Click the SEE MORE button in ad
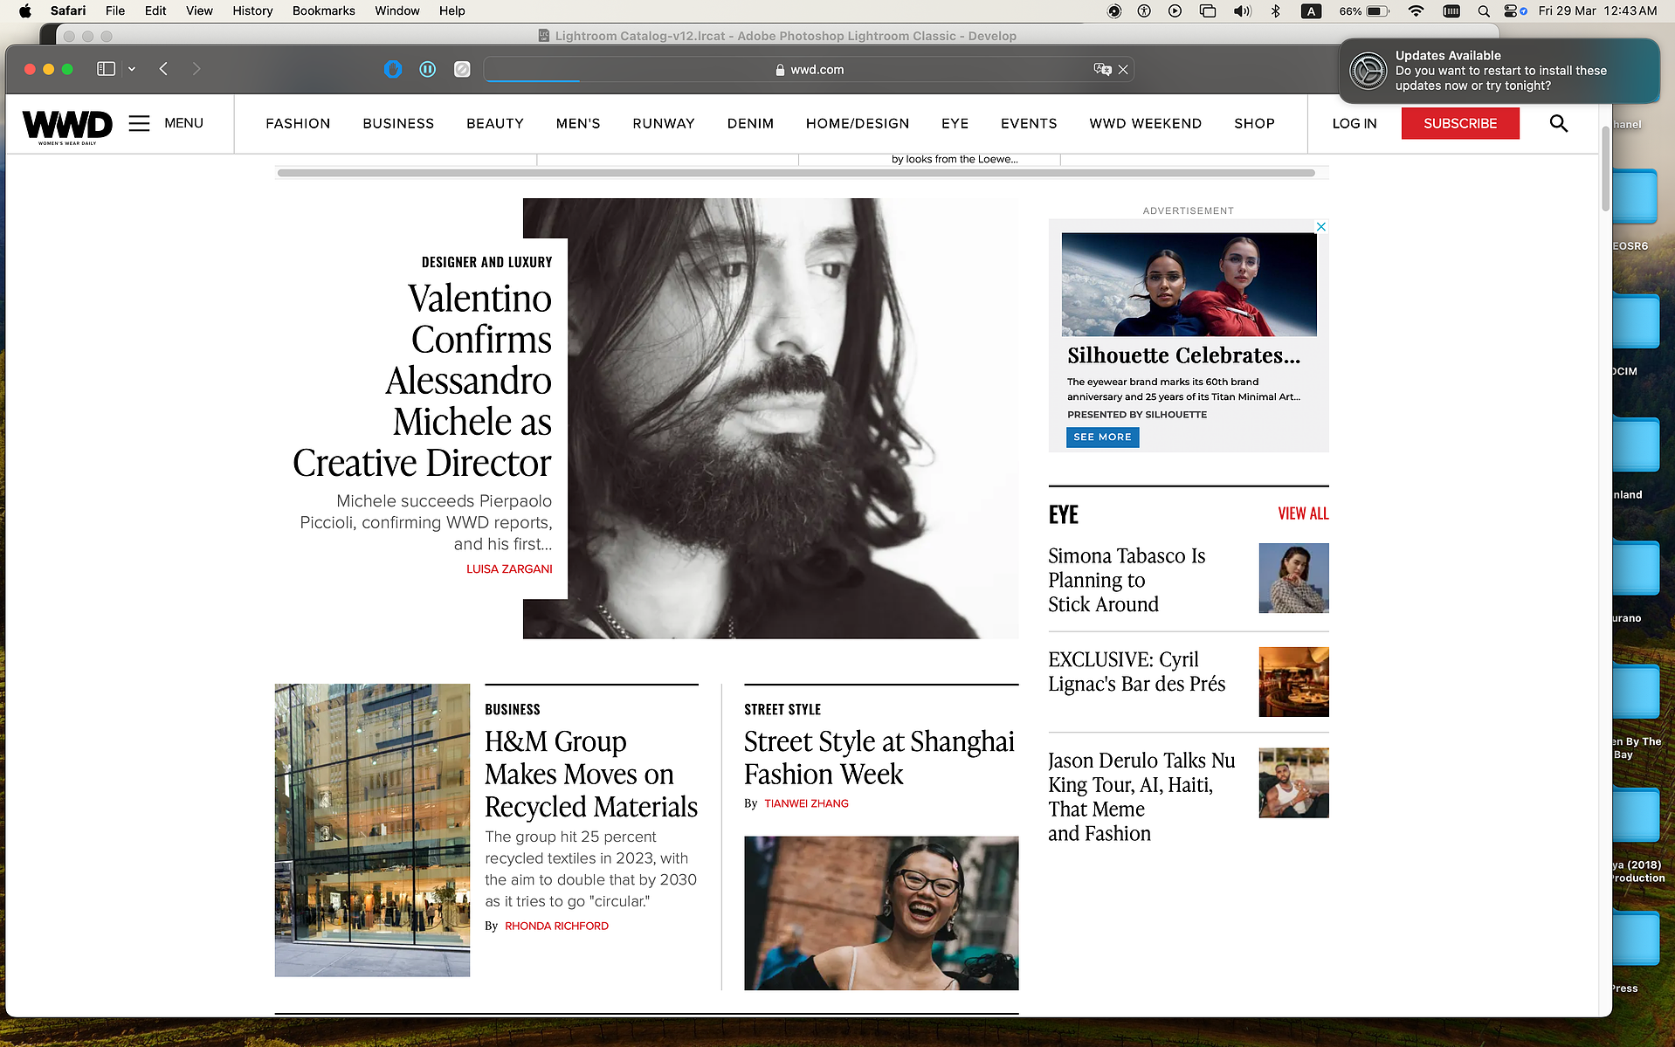This screenshot has width=1675, height=1047. tap(1102, 437)
